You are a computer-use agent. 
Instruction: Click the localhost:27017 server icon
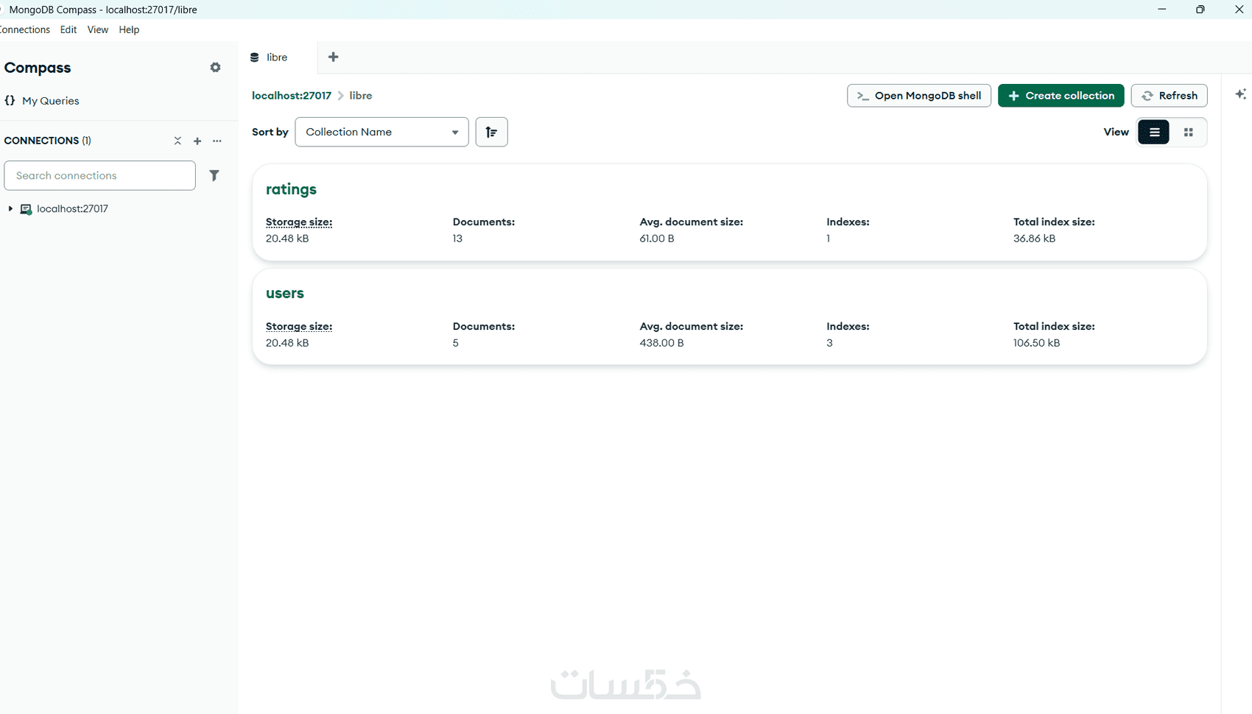click(x=26, y=209)
